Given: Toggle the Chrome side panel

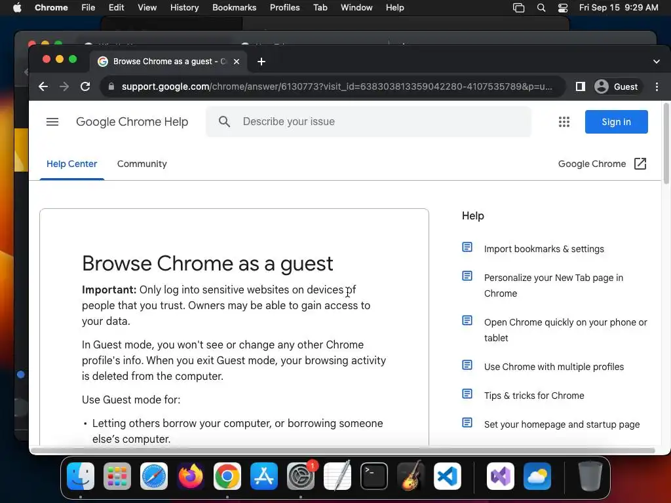Looking at the screenshot, I should tap(581, 86).
